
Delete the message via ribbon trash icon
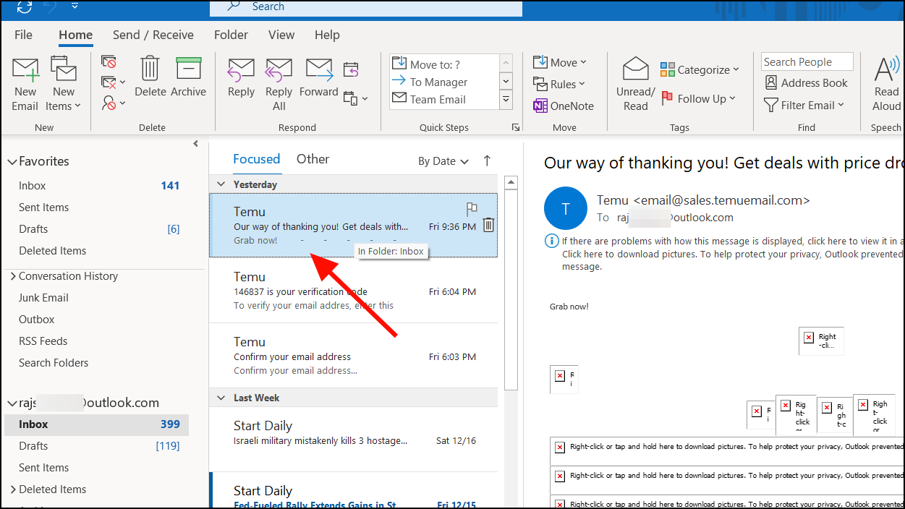coord(150,68)
